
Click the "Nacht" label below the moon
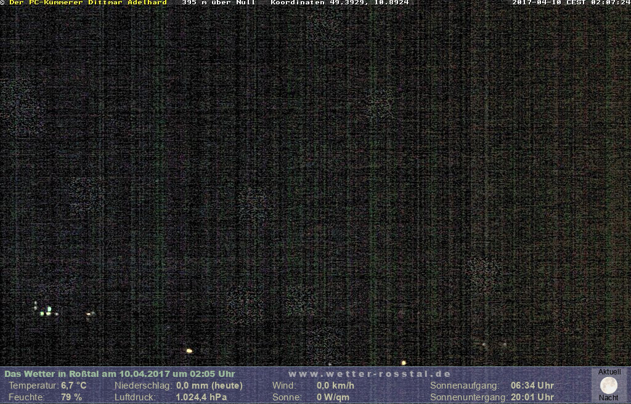608,398
